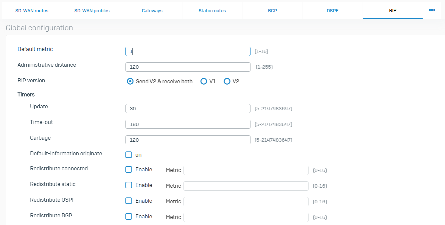Click the Time-out timer field
The height and width of the screenshot is (225, 445).
tap(188, 124)
